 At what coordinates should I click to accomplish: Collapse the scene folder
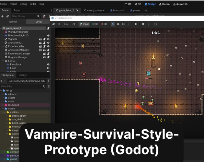[x=3, y=109]
